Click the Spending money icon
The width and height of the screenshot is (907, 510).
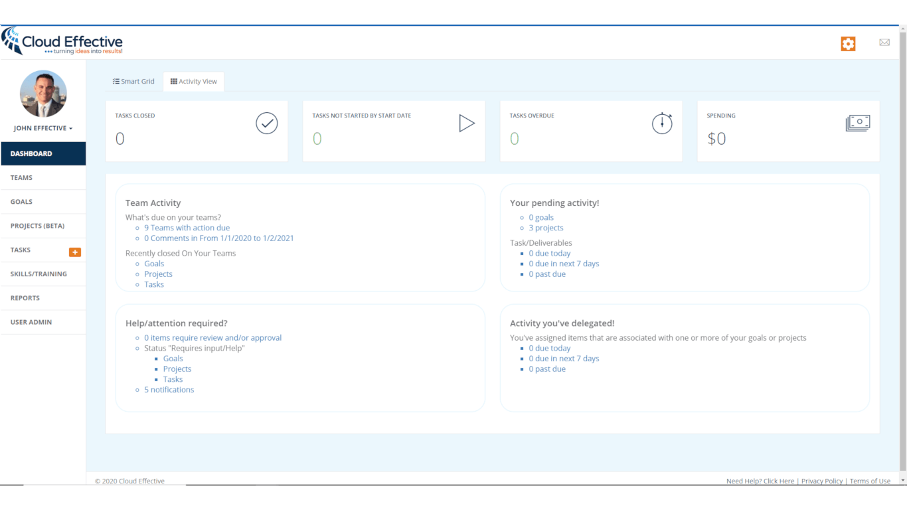858,123
